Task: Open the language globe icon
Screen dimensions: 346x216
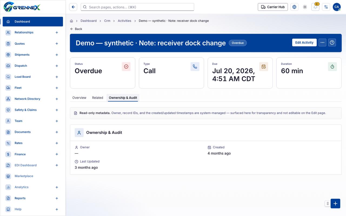Action: tap(294, 7)
